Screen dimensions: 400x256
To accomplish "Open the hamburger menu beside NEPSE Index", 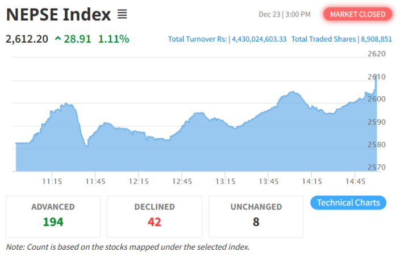I will [x=122, y=14].
